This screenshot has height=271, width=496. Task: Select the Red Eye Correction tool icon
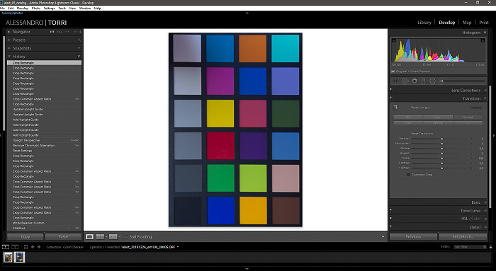[415, 81]
